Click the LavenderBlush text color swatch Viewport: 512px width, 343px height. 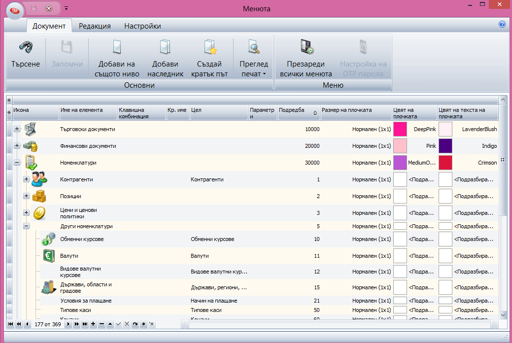click(445, 129)
